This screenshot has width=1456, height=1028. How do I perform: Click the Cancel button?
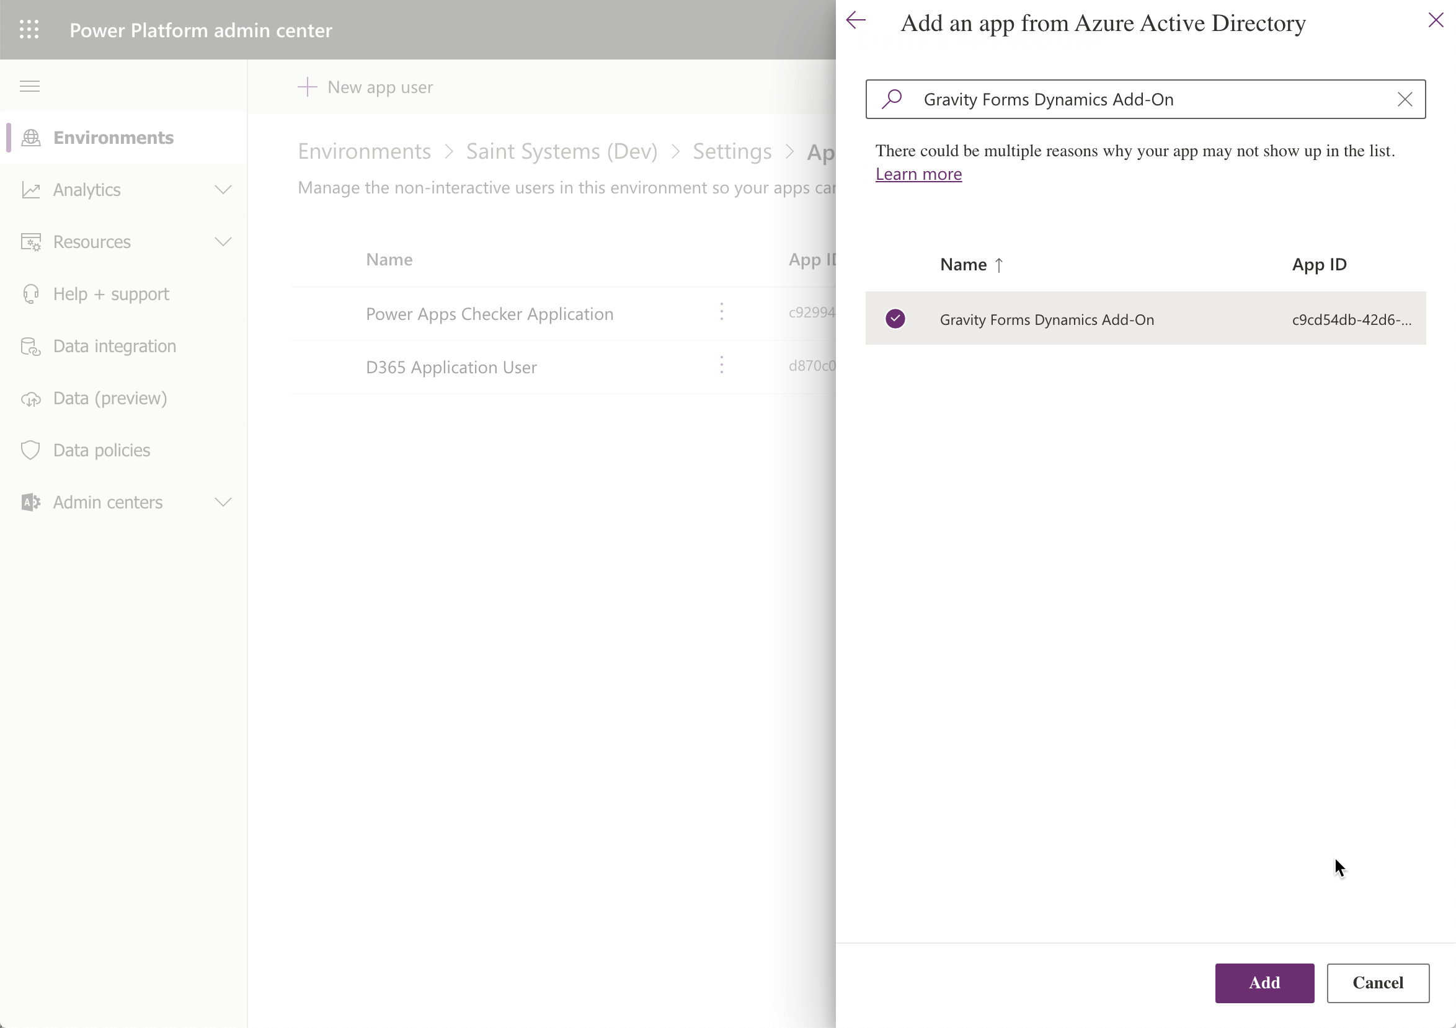[x=1378, y=983]
